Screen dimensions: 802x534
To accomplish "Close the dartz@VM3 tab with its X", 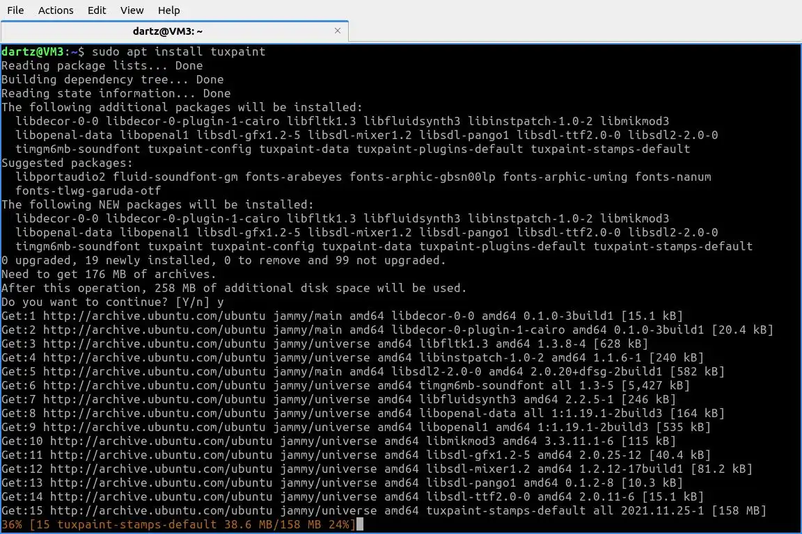I will pos(338,31).
